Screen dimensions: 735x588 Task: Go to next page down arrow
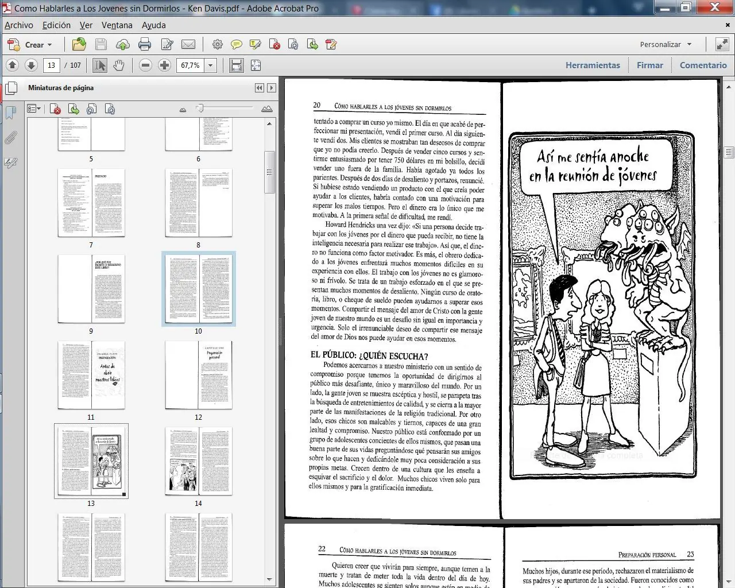tap(31, 65)
